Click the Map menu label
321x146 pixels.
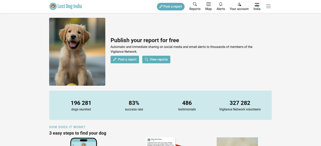point(208,9)
